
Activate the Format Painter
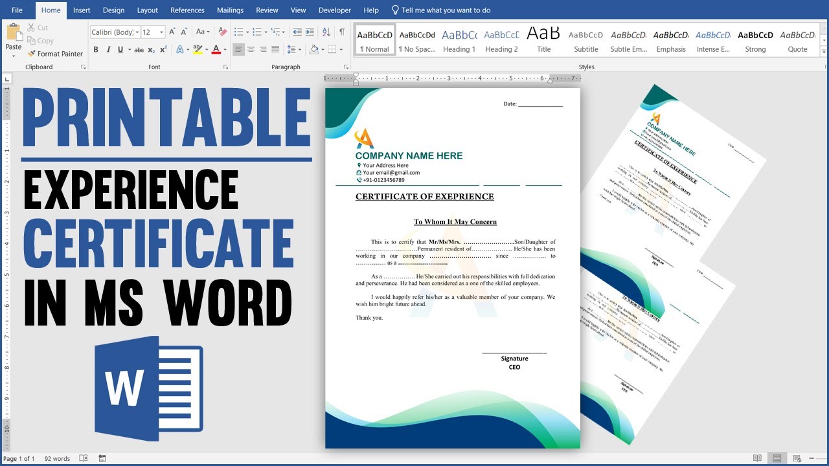click(55, 54)
